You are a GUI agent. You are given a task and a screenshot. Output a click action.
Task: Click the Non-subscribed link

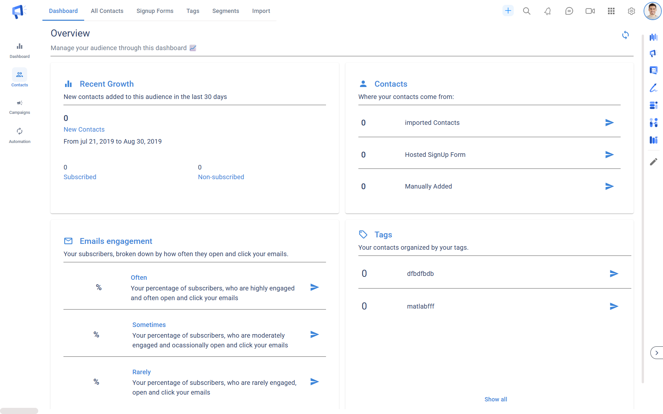coord(221,177)
